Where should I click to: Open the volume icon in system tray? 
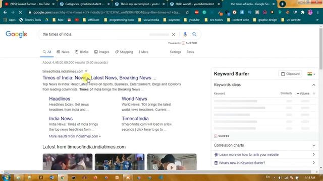pyautogui.click(x=280, y=177)
